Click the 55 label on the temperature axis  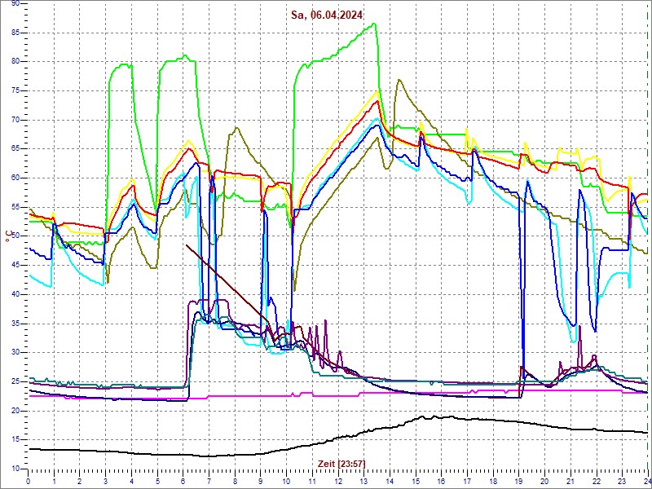pos(15,208)
